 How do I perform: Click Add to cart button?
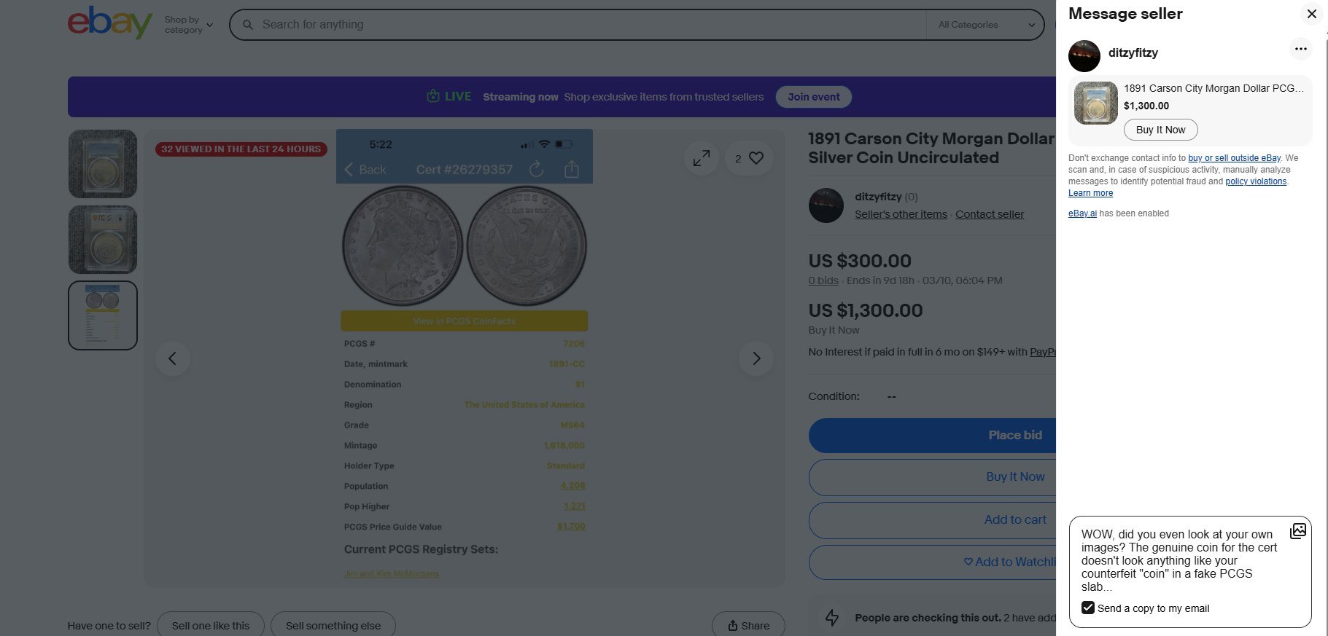[933, 520]
